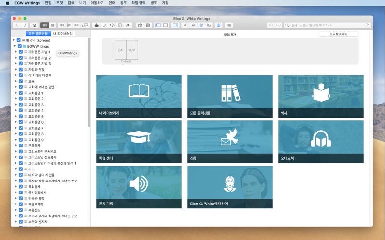Click the printer toolbar icon

coord(148,25)
